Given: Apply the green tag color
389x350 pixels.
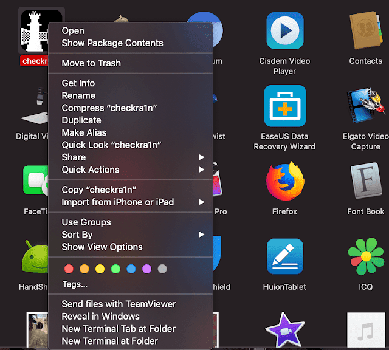Looking at the screenshot, I should coord(115,269).
